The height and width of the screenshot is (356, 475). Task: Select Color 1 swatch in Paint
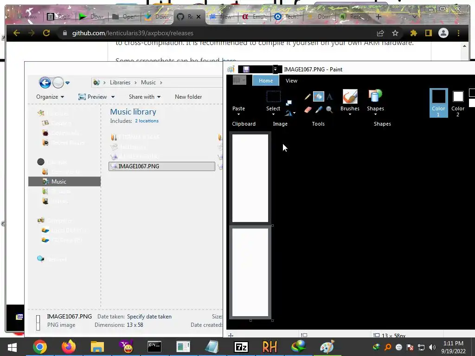coord(438,103)
